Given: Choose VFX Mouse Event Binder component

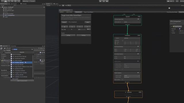Looking at the screenshot, I should click(x=21, y=57).
